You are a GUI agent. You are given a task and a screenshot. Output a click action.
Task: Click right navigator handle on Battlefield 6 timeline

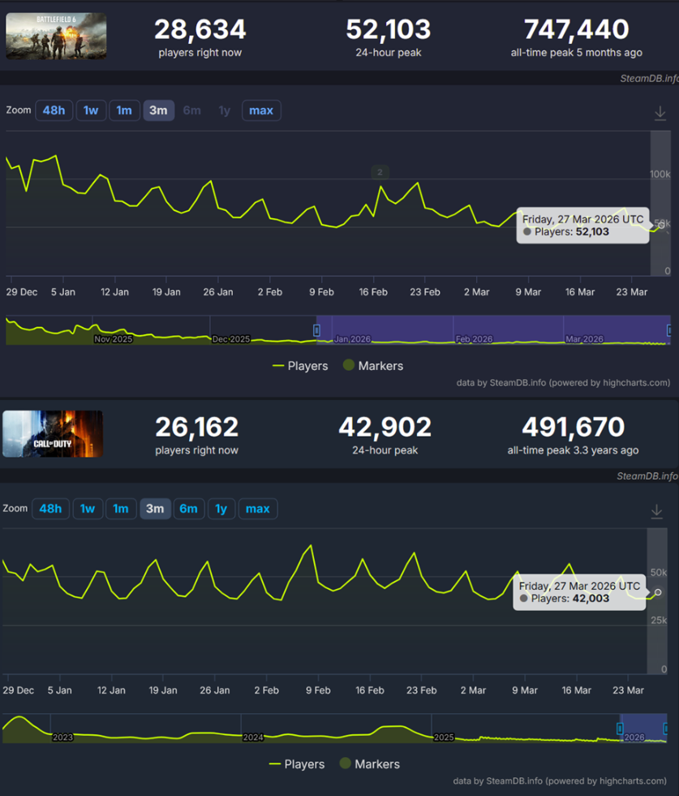pyautogui.click(x=669, y=330)
